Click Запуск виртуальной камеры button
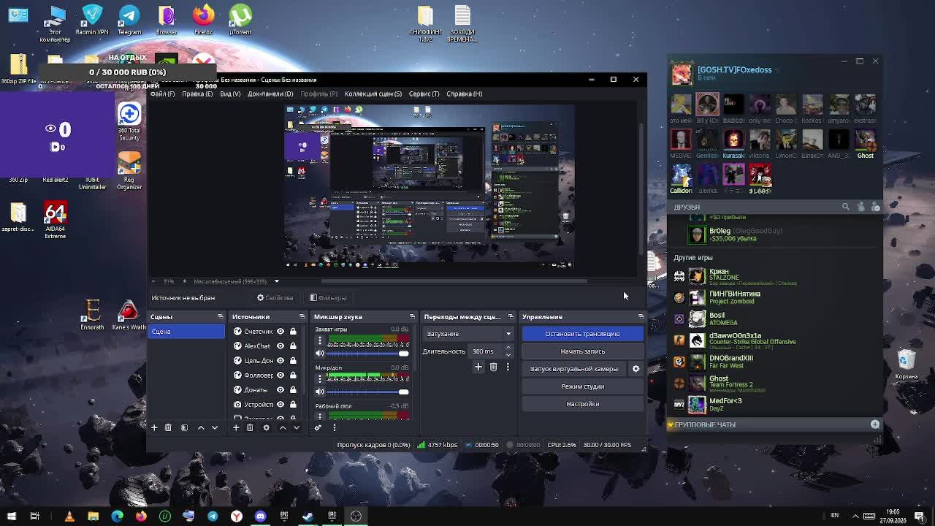The width and height of the screenshot is (935, 526). [x=574, y=369]
